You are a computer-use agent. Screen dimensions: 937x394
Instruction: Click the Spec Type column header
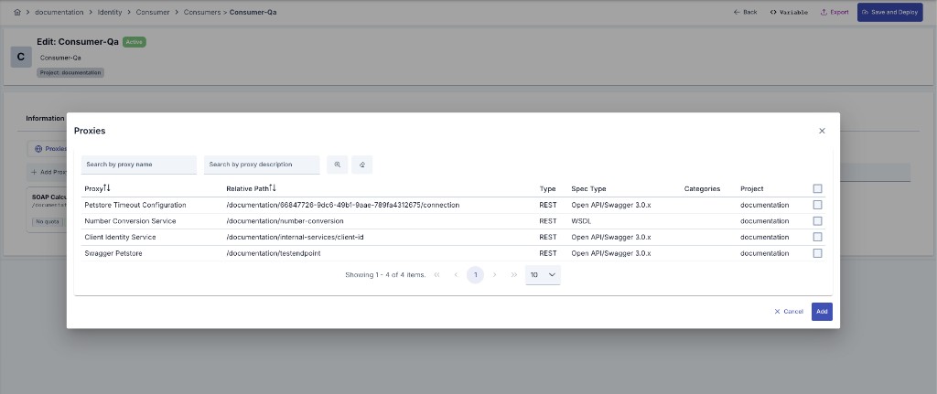pyautogui.click(x=588, y=188)
